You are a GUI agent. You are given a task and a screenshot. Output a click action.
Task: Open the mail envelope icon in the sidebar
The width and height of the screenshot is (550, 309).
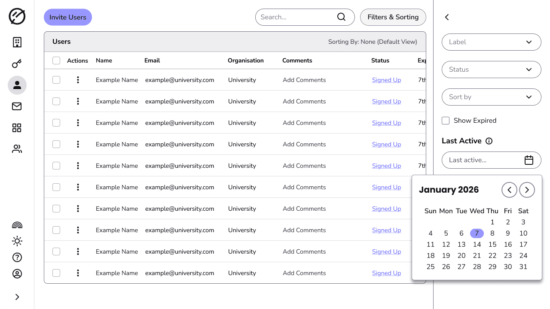pyautogui.click(x=17, y=106)
